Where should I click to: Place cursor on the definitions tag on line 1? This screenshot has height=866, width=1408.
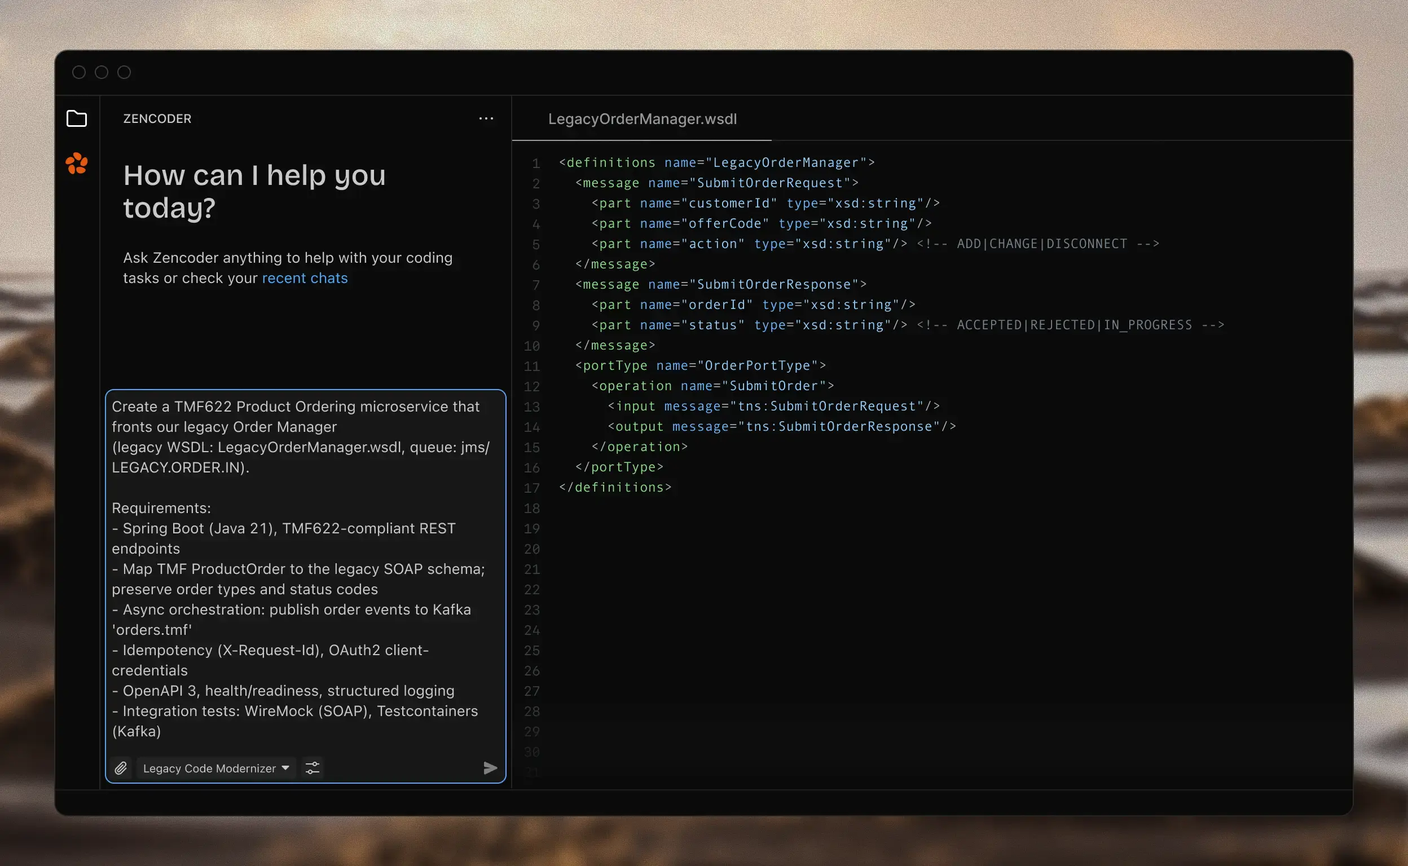pyautogui.click(x=611, y=163)
